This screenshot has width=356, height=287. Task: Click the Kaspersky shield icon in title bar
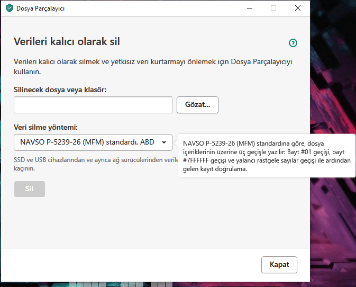(10, 8)
